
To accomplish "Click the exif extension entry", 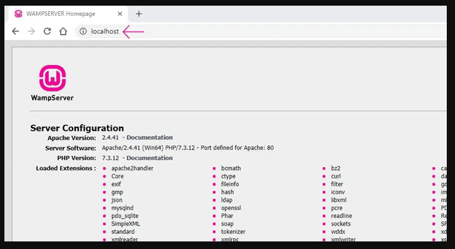I will pyautogui.click(x=116, y=184).
